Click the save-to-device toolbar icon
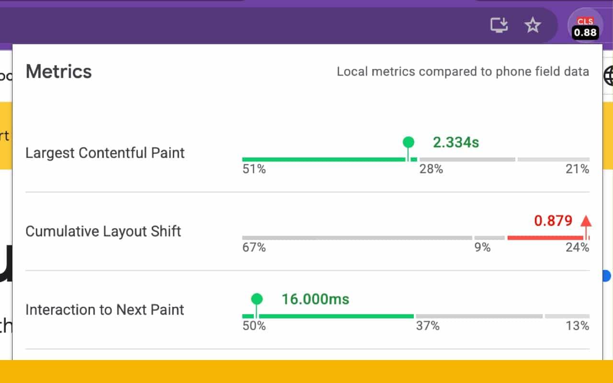 [499, 25]
